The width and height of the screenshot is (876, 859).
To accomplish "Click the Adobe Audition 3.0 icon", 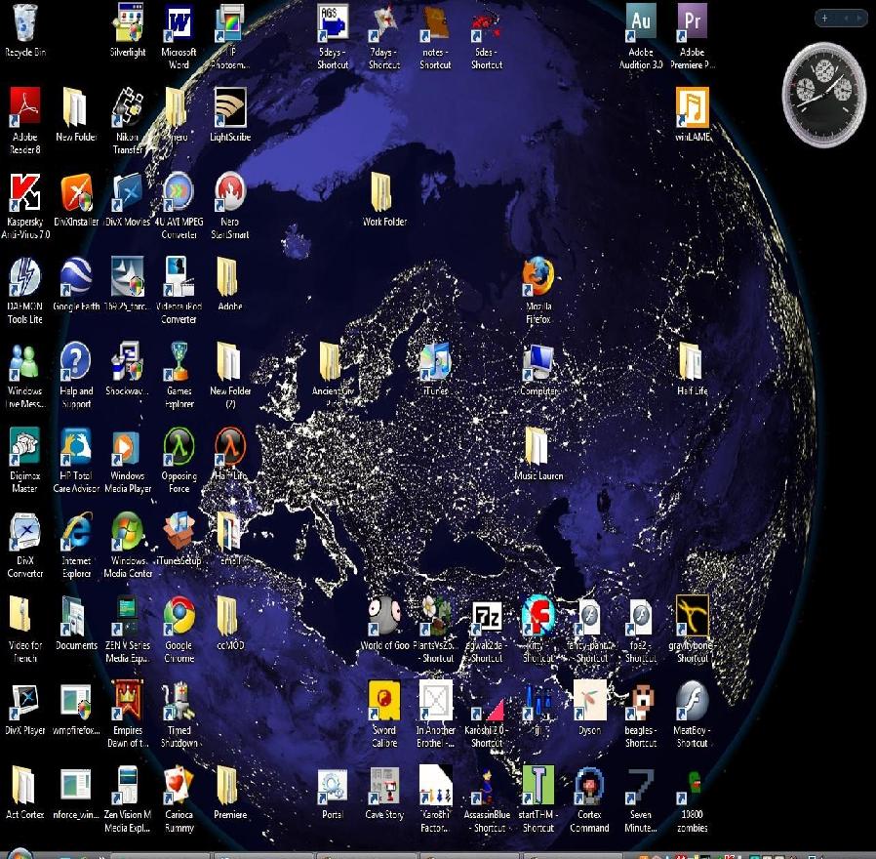I will pyautogui.click(x=641, y=23).
